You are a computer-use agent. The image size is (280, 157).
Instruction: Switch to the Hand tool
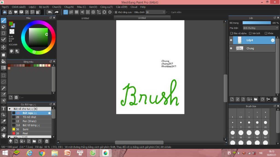pyautogui.click(x=4, y=135)
